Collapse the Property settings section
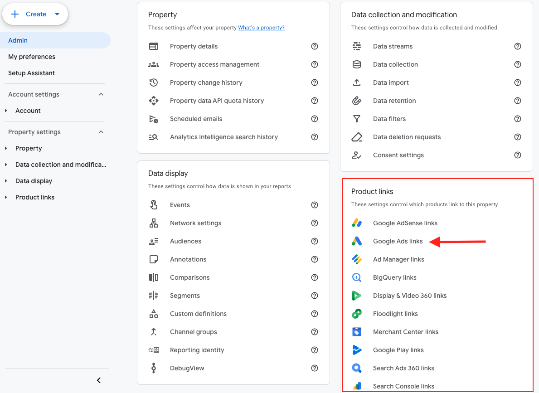The width and height of the screenshot is (539, 393). pos(101,132)
